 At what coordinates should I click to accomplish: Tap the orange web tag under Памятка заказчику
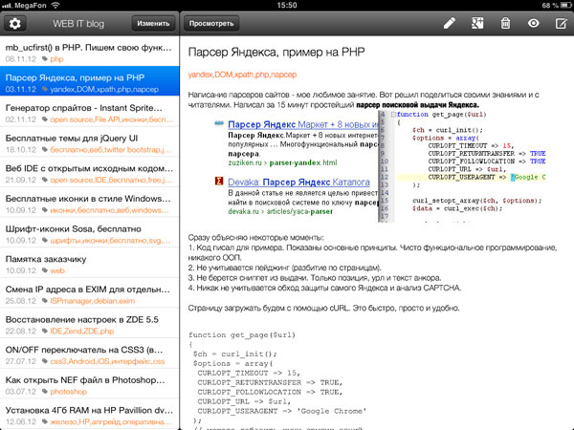(57, 271)
